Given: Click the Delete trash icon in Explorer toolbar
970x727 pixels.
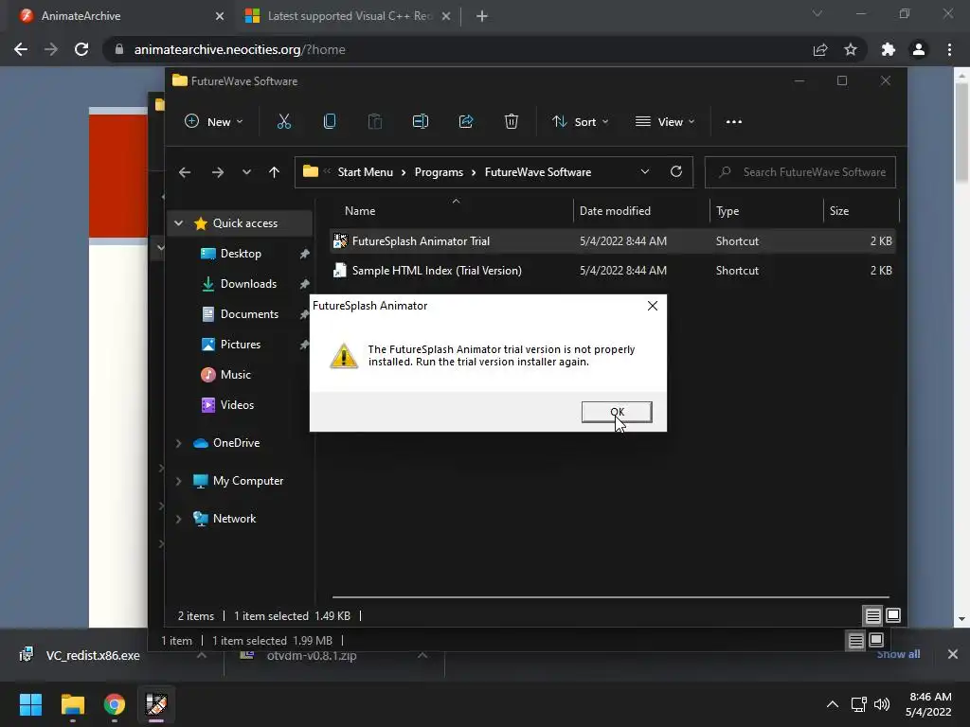Looking at the screenshot, I should 511,122.
